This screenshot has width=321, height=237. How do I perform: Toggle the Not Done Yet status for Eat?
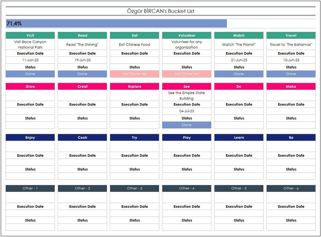[x=134, y=74]
